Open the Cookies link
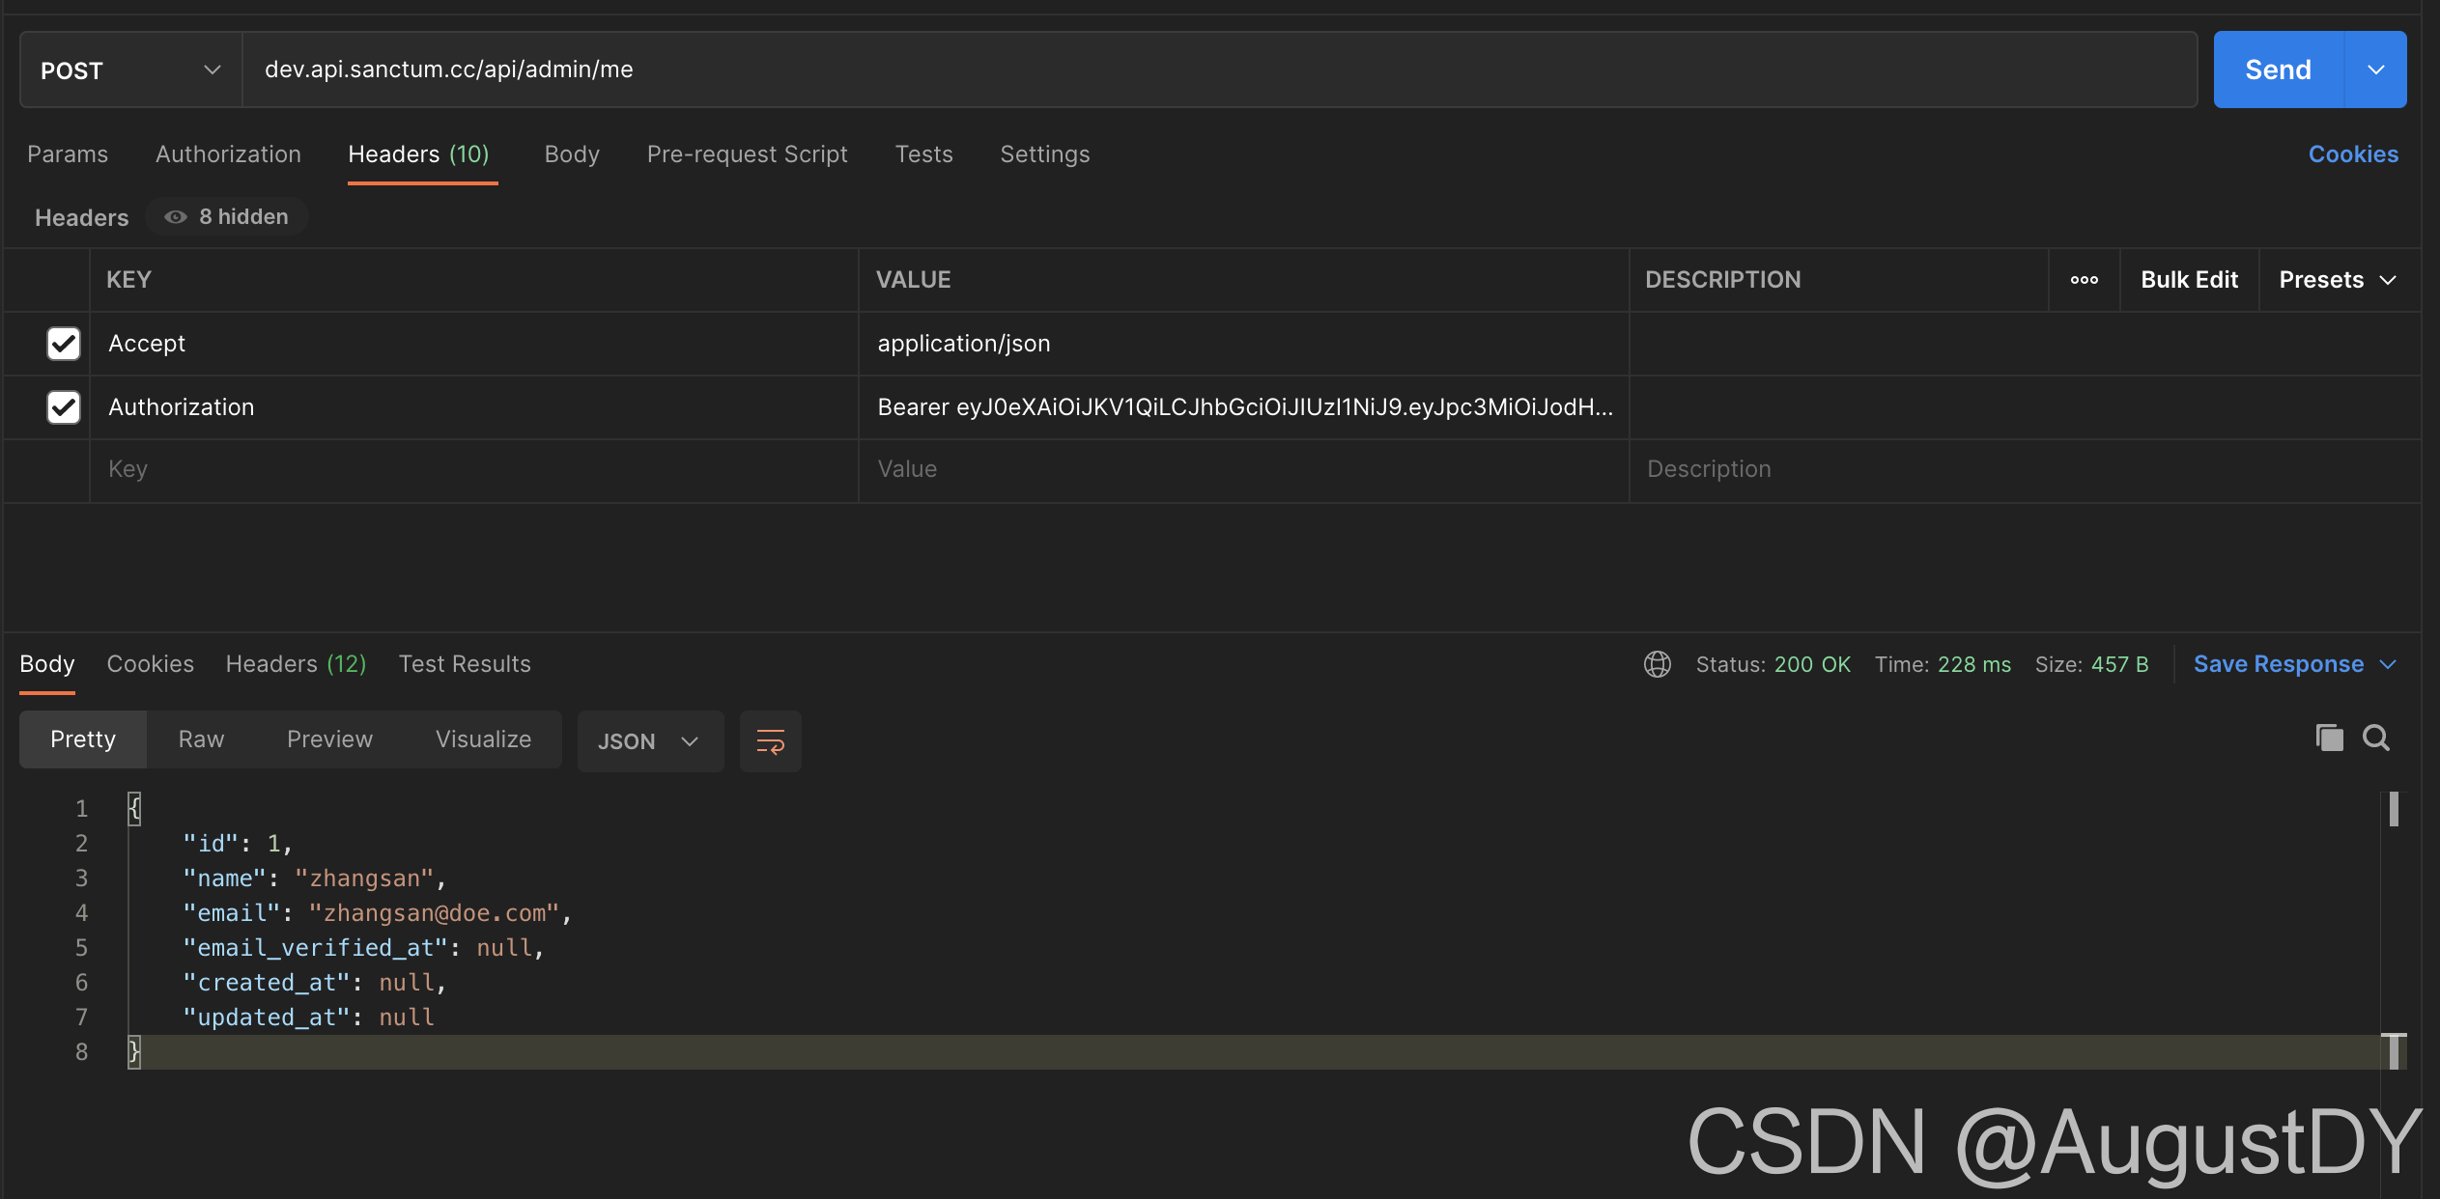This screenshot has height=1199, width=2440. click(x=2352, y=154)
